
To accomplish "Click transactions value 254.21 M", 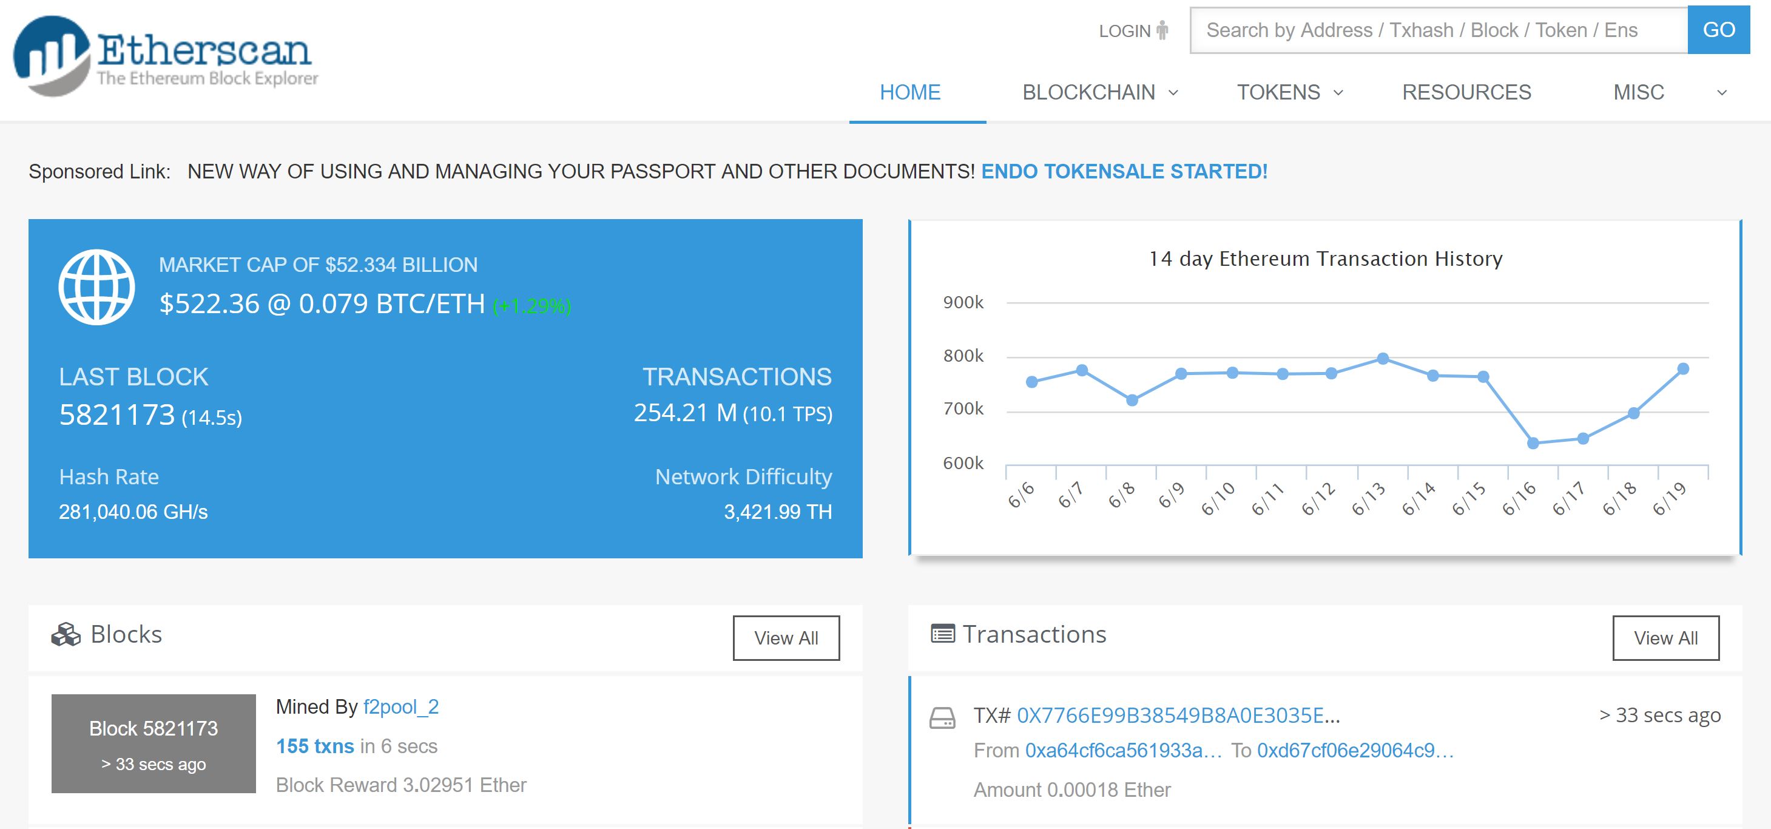I will coord(685,413).
